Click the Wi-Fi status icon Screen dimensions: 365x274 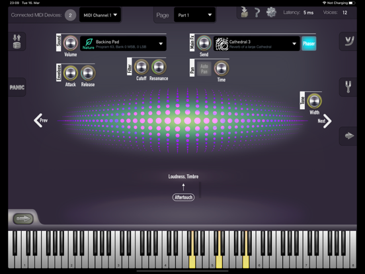pos(324,3)
